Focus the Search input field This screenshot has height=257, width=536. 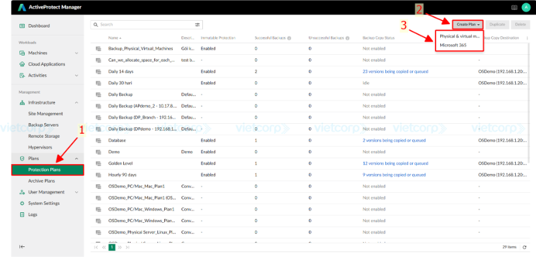click(x=146, y=25)
